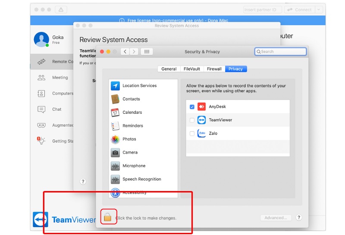The image size is (345, 235).
Task: Click the Zalo app icon
Action: 201,133
